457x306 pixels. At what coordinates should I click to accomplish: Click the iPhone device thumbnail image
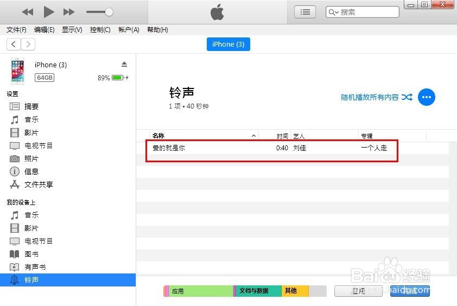click(17, 71)
